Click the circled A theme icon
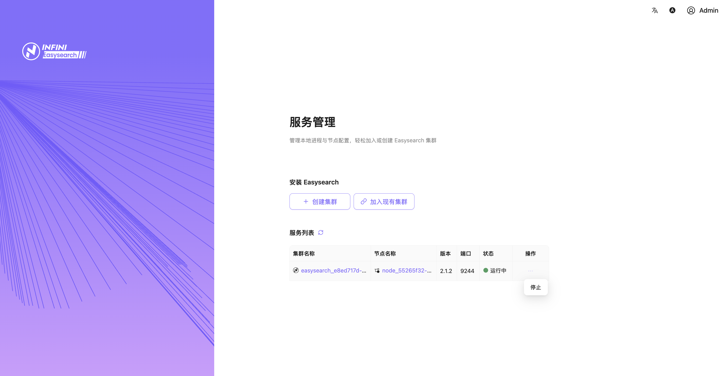 [x=672, y=10]
